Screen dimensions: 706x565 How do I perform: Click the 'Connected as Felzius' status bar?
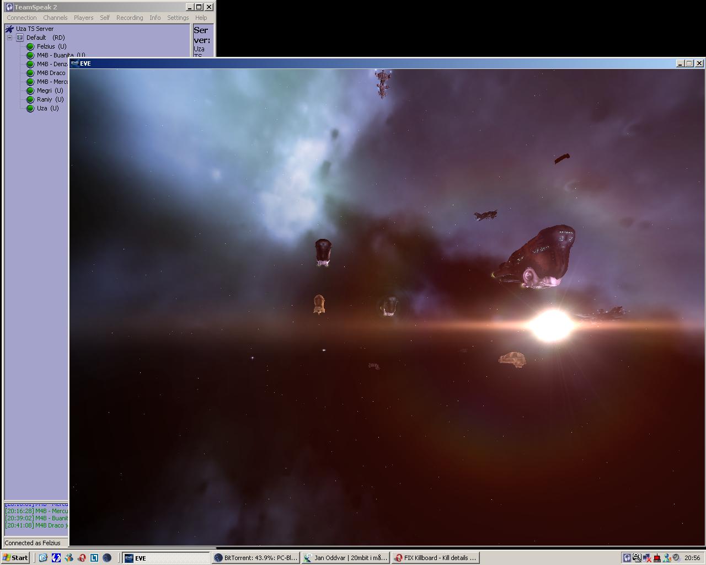[x=36, y=543]
